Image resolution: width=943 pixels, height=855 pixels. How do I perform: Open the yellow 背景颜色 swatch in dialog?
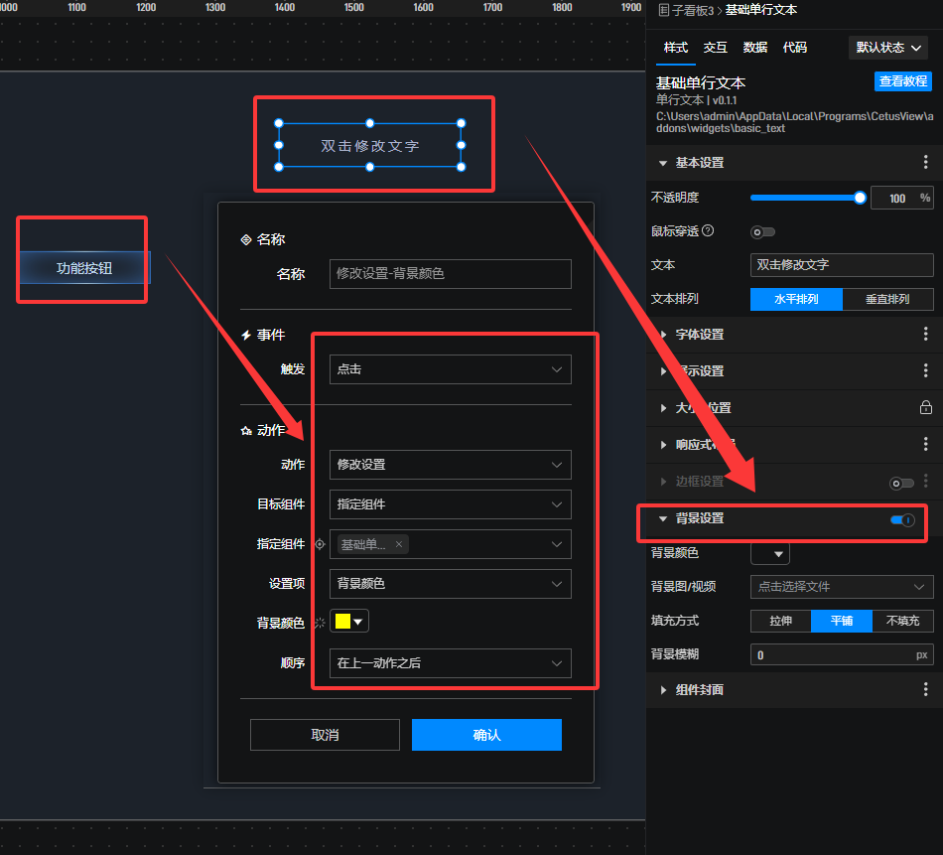[x=349, y=622]
